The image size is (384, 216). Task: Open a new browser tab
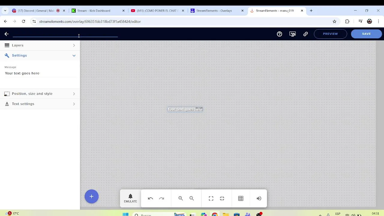(x=311, y=11)
